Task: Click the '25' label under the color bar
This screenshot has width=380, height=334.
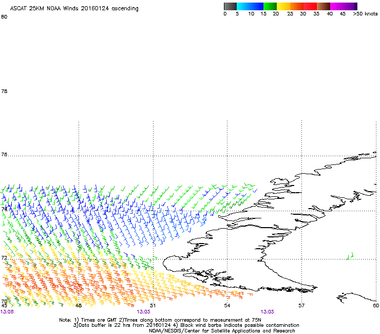Action: pos(290,14)
